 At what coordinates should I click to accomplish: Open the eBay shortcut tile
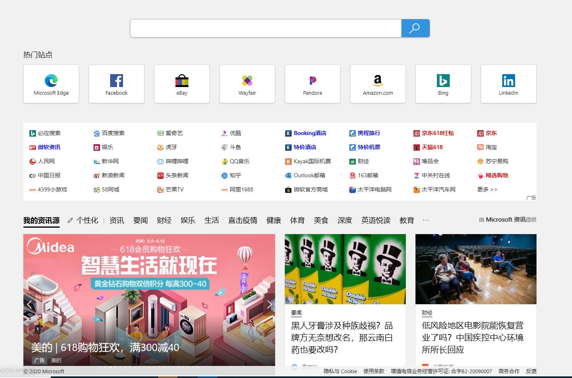182,84
